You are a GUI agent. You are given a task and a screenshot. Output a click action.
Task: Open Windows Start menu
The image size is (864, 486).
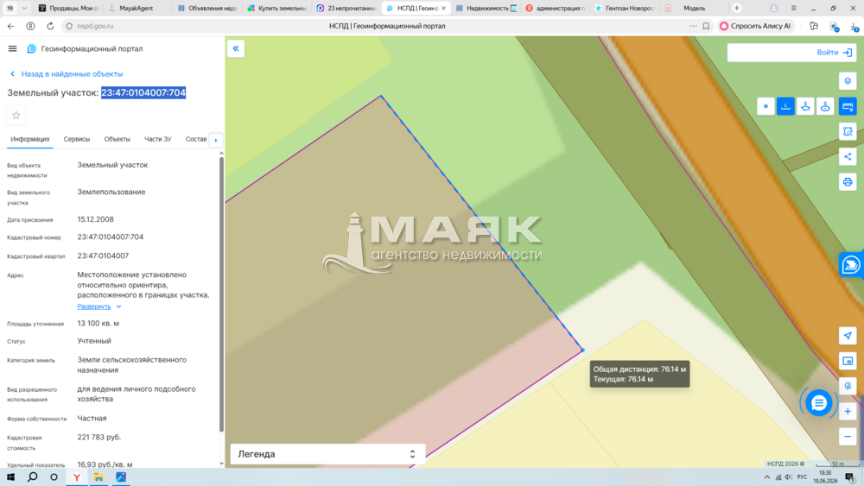(x=10, y=477)
